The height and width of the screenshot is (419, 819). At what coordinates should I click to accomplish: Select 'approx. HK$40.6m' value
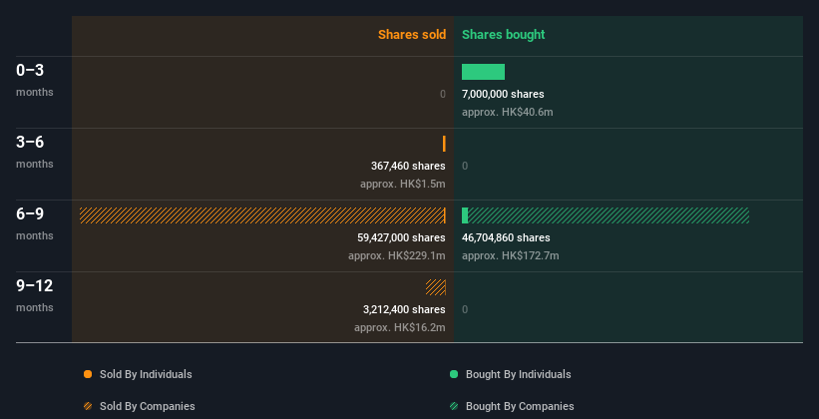(x=507, y=112)
